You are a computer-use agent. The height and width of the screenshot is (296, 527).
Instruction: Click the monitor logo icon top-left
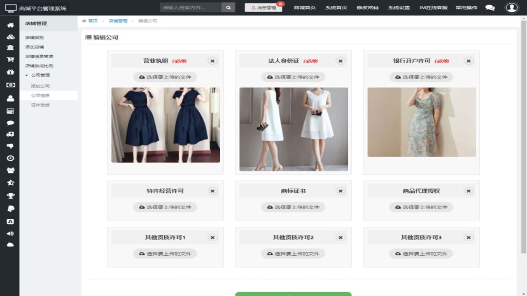point(11,8)
